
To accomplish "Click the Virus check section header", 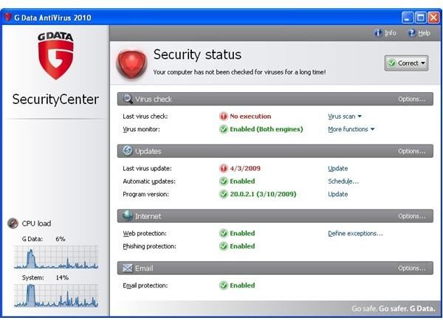I will [275, 99].
